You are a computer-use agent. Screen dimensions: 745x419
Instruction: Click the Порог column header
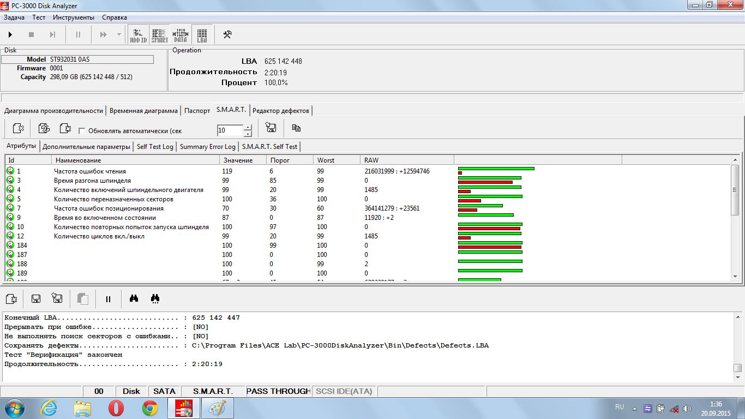[291, 160]
